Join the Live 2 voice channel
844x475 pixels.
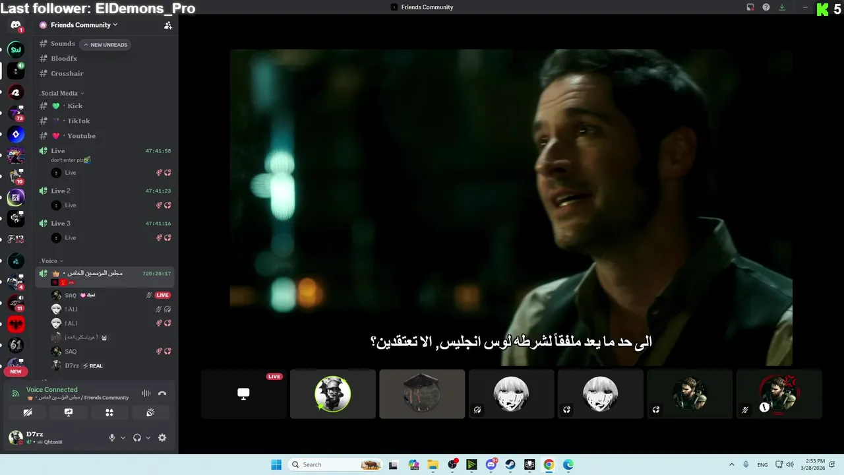(105, 191)
